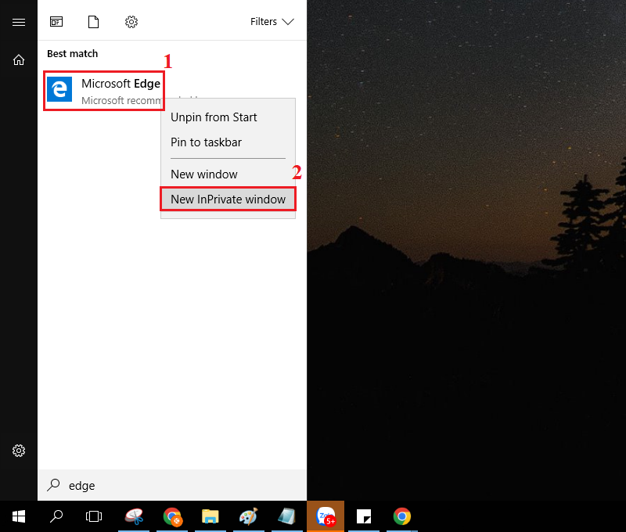626x532 pixels.
Task: Open File Explorer from the taskbar
Action: point(210,516)
